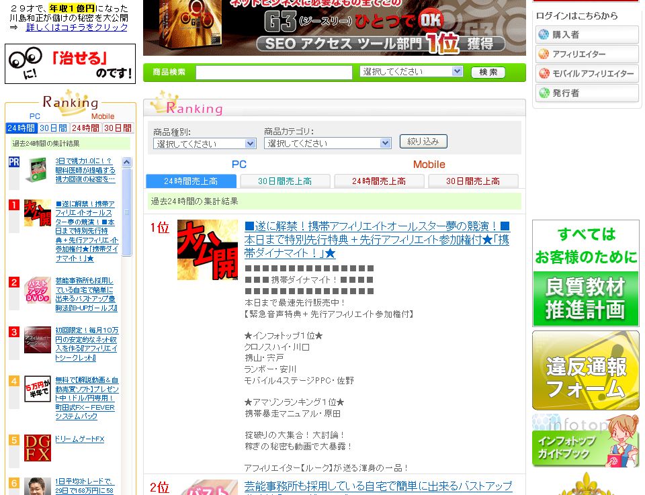This screenshot has height=495, width=645.
Task: Open the アフィリエイトシークレット thumbnail
Action: [38, 340]
